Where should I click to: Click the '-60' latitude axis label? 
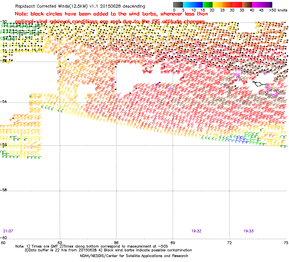pos(3,238)
